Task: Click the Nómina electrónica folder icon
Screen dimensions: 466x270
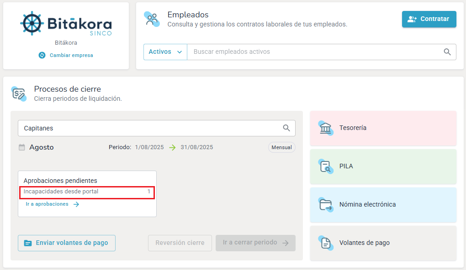Action: tap(326, 205)
